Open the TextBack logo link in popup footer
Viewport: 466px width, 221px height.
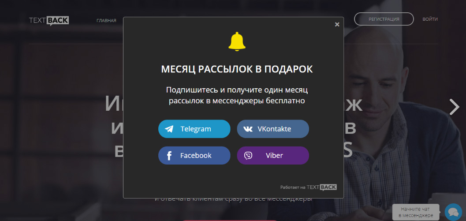[321, 187]
